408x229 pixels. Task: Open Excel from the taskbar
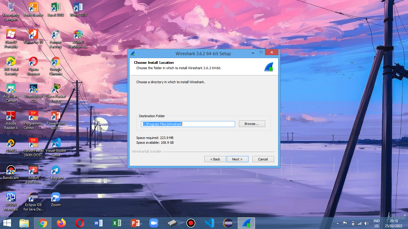coord(117,223)
